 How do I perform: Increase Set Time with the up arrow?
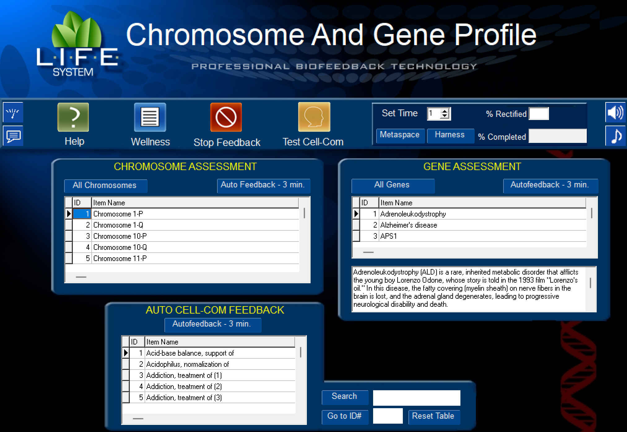point(444,111)
